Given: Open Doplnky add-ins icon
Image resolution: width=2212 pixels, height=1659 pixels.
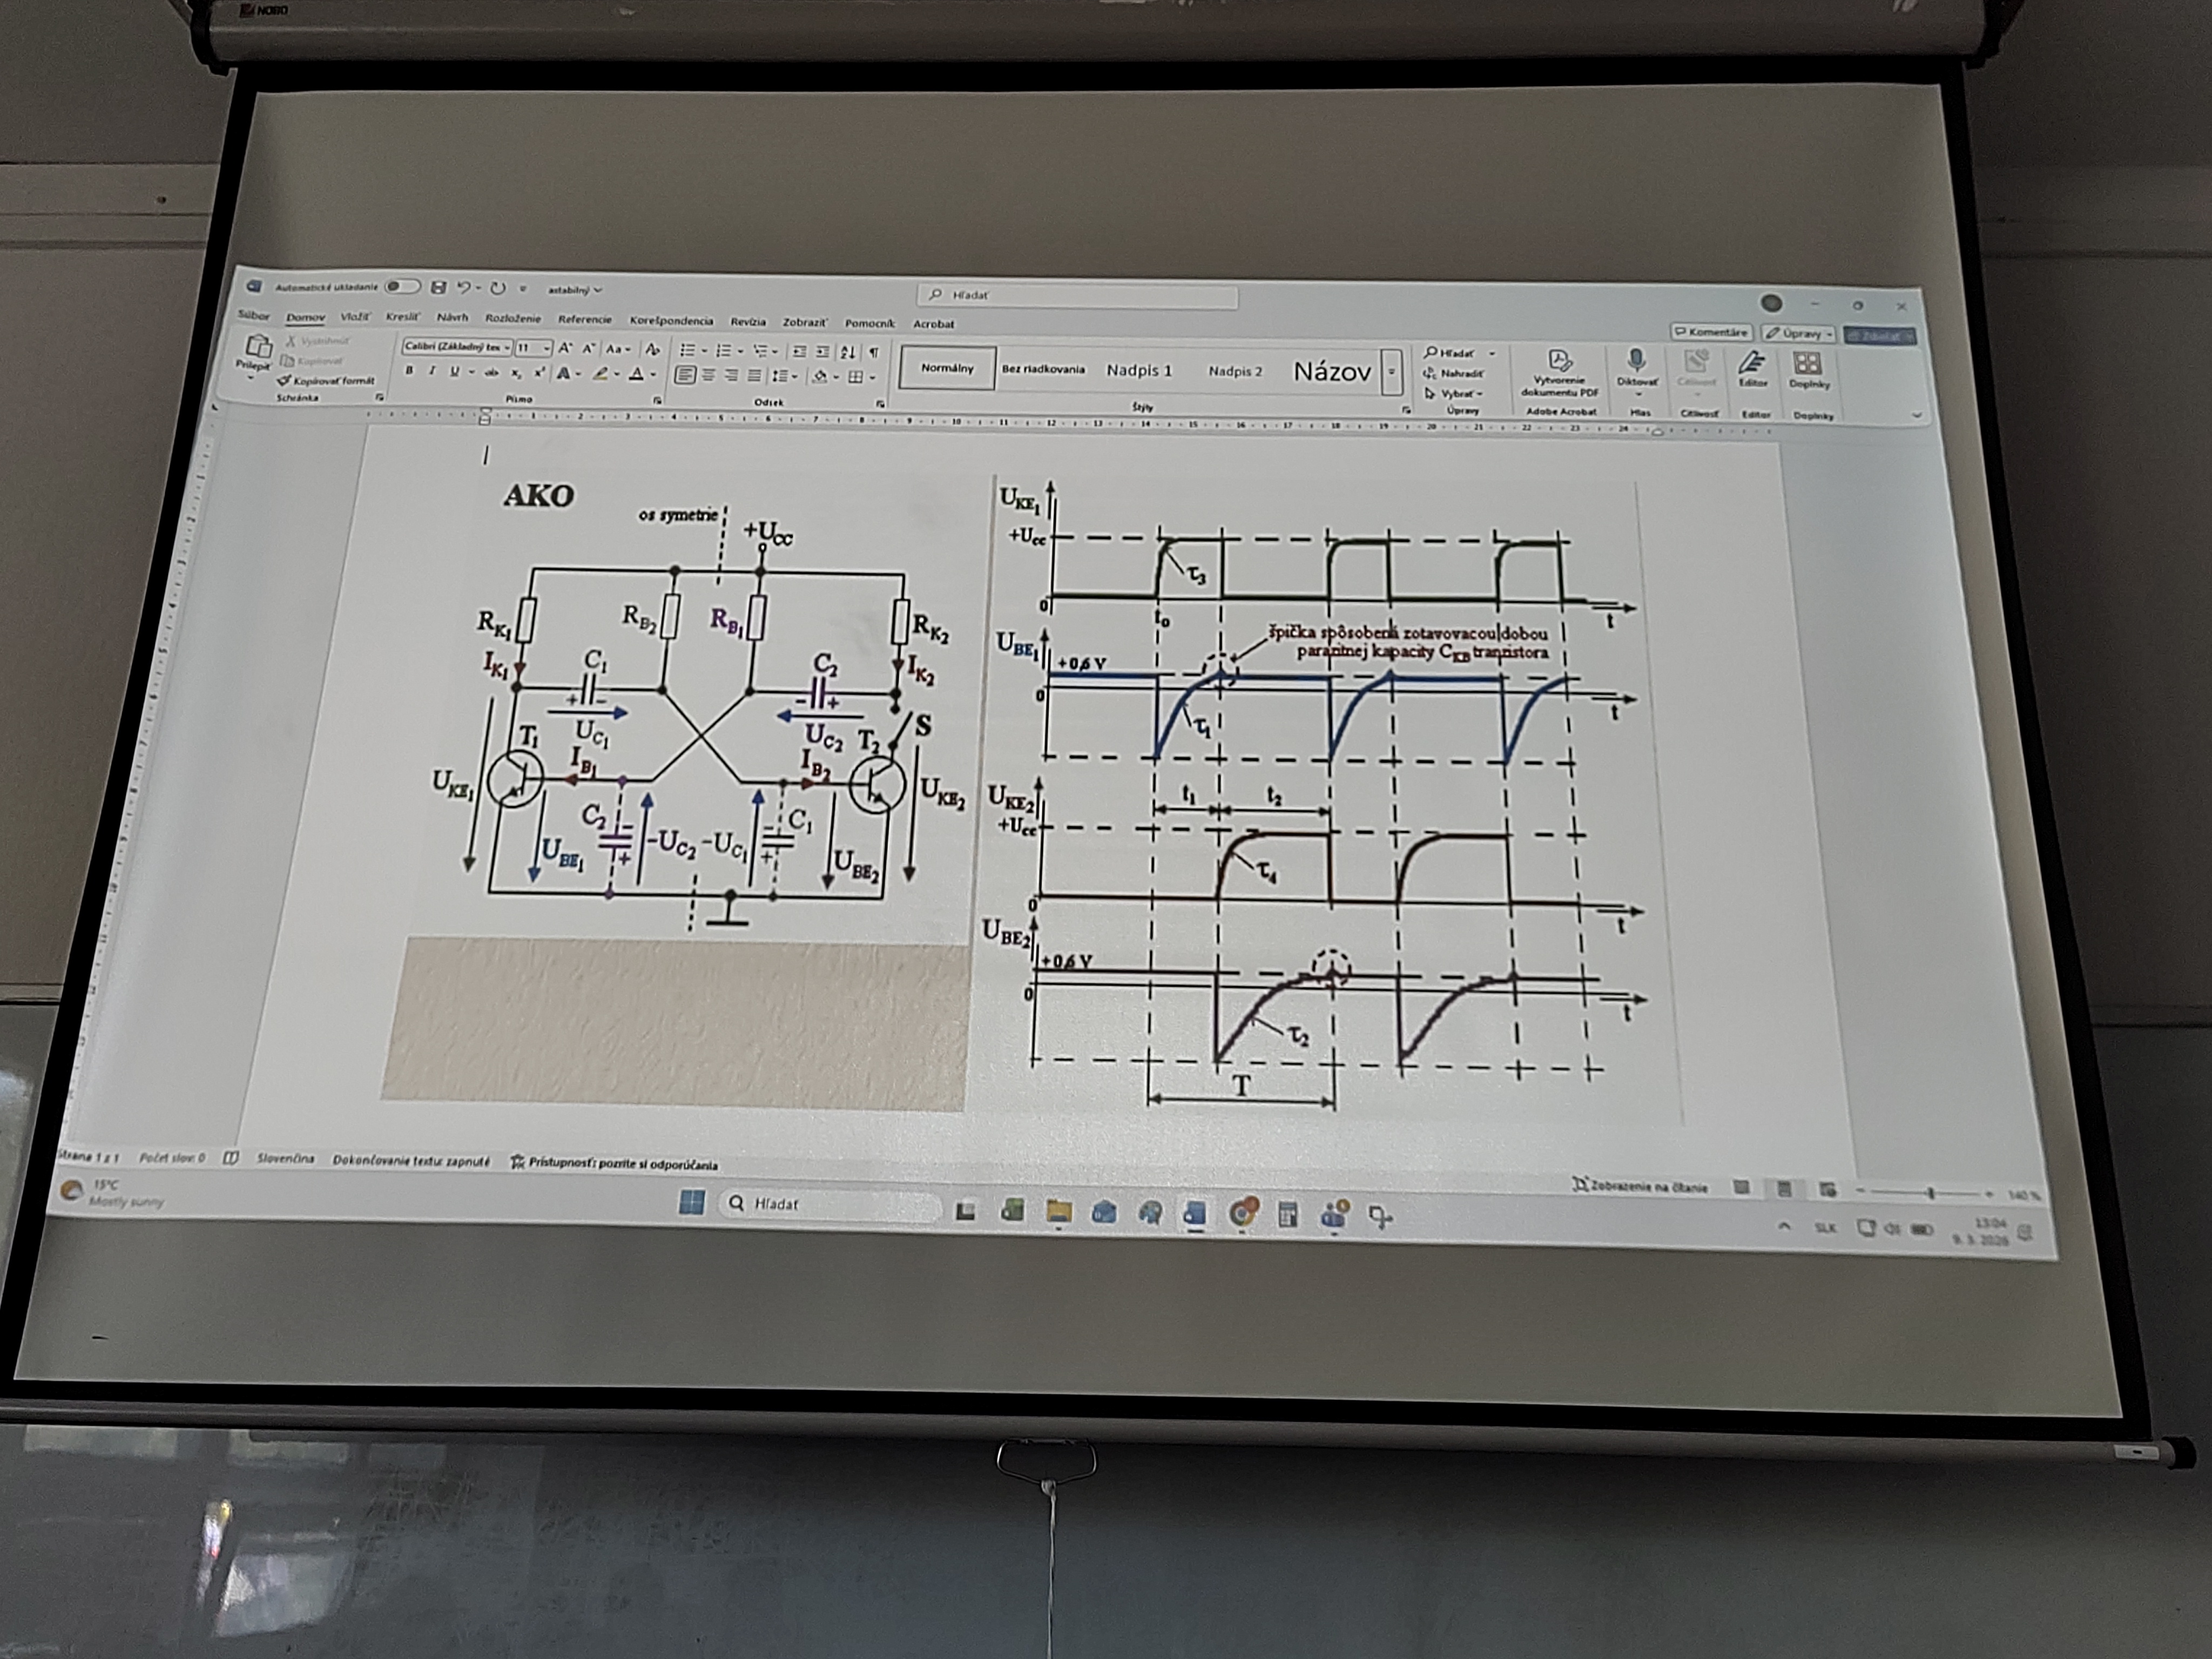Looking at the screenshot, I should [x=1807, y=364].
